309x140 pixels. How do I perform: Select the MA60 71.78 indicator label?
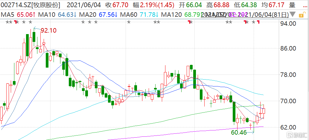[x=139, y=15]
